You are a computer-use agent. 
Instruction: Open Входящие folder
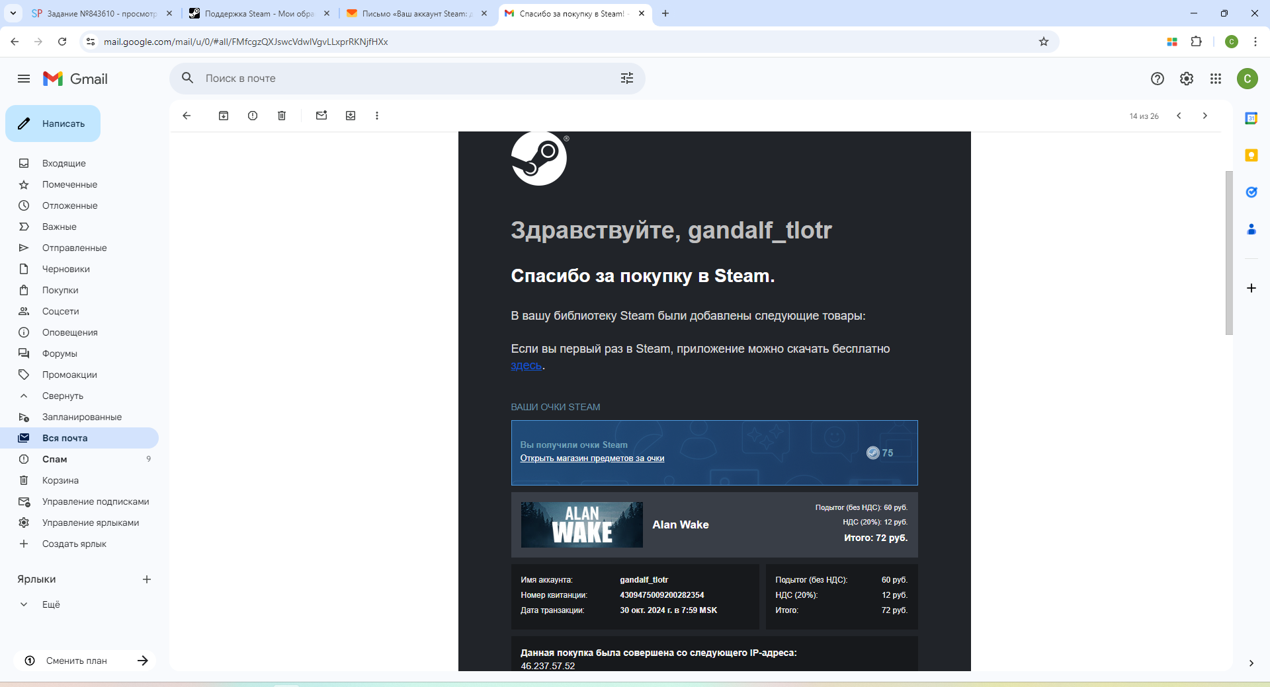click(x=79, y=163)
